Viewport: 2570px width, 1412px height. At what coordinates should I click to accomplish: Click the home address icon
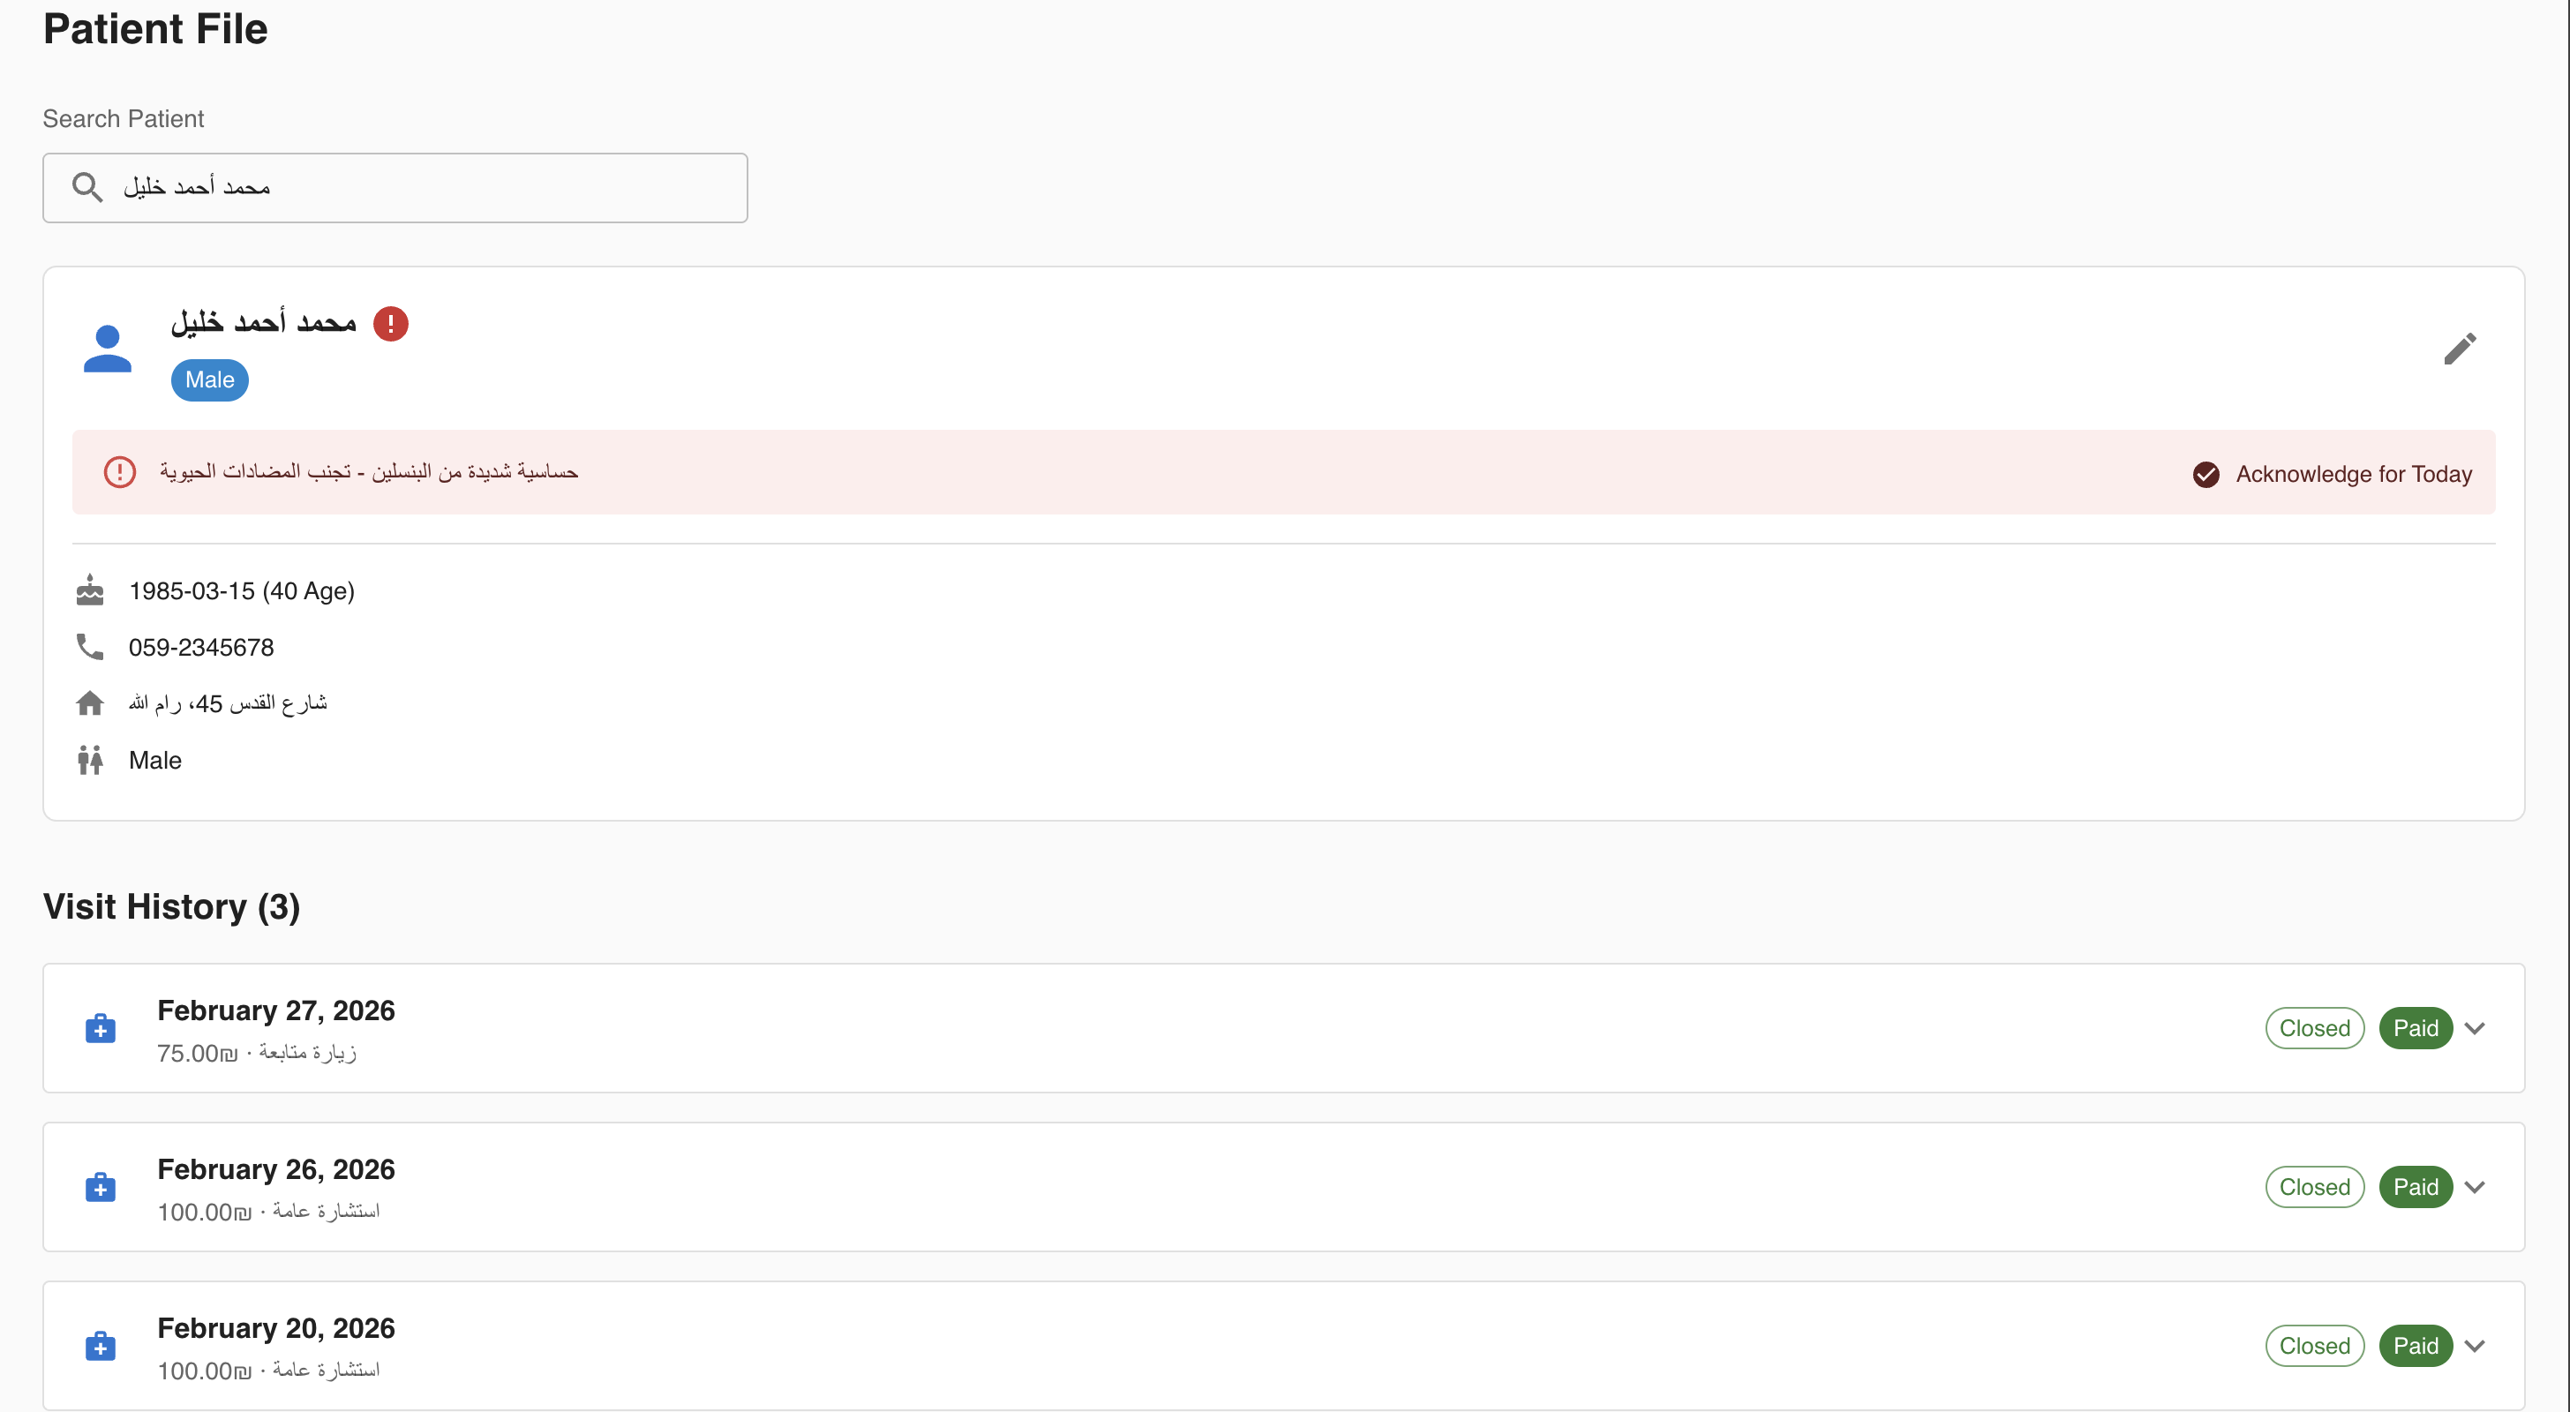click(x=90, y=703)
